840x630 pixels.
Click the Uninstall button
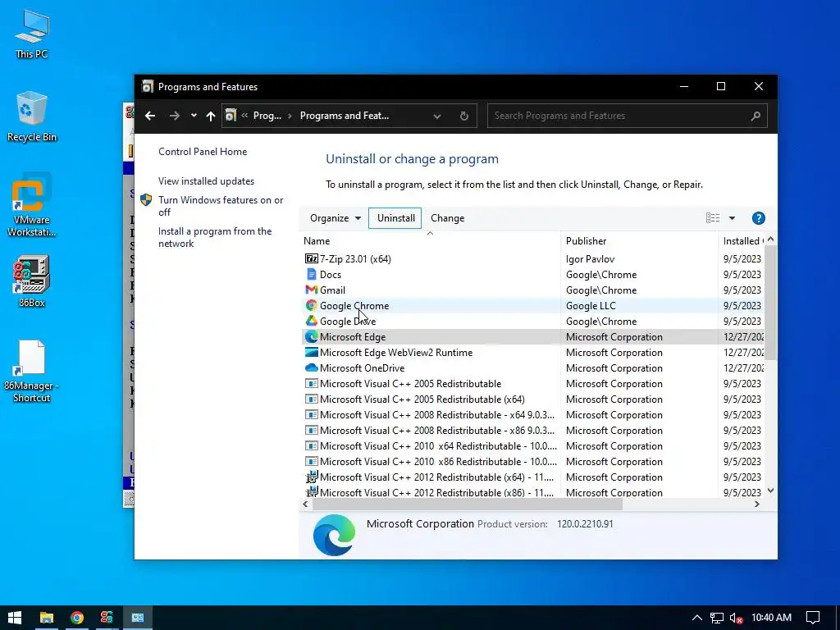pos(395,218)
